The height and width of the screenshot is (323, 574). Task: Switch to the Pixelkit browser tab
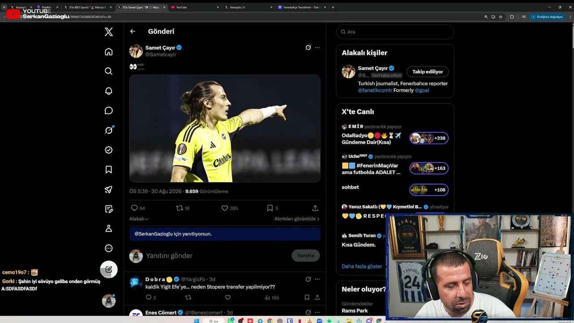point(47,7)
